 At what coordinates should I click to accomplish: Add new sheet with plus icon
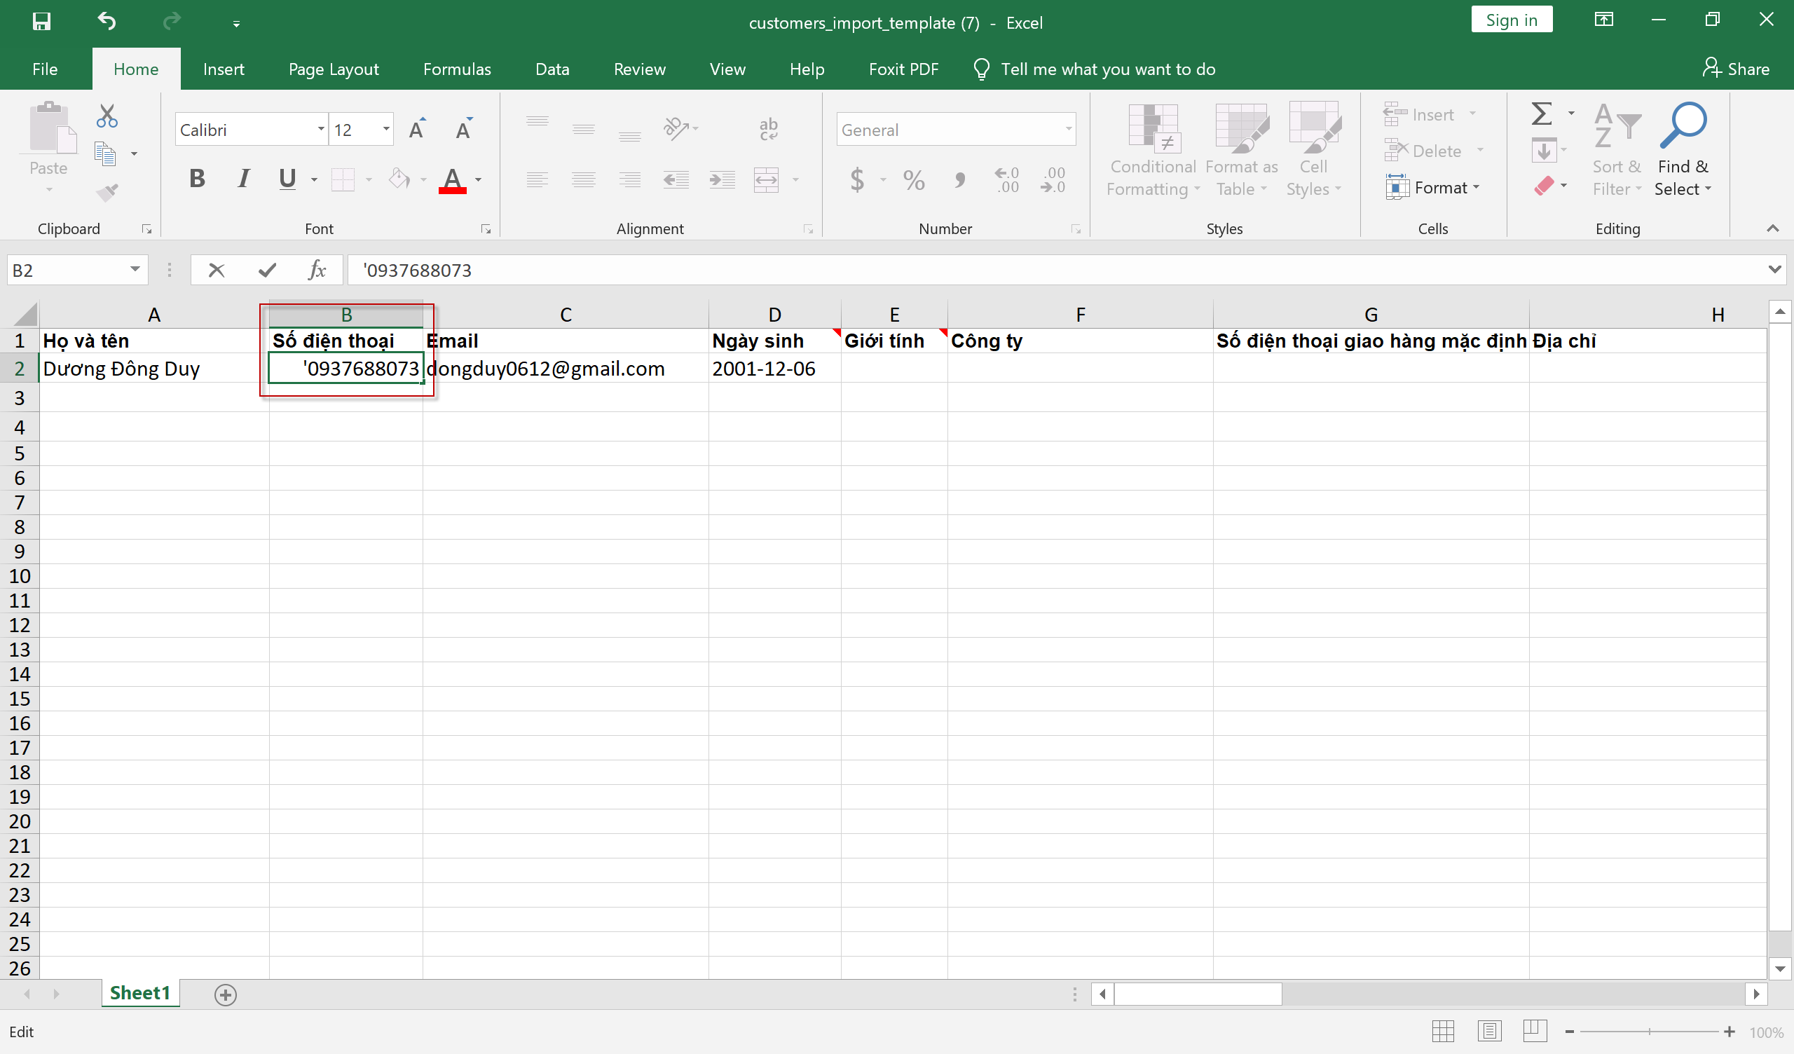226,994
